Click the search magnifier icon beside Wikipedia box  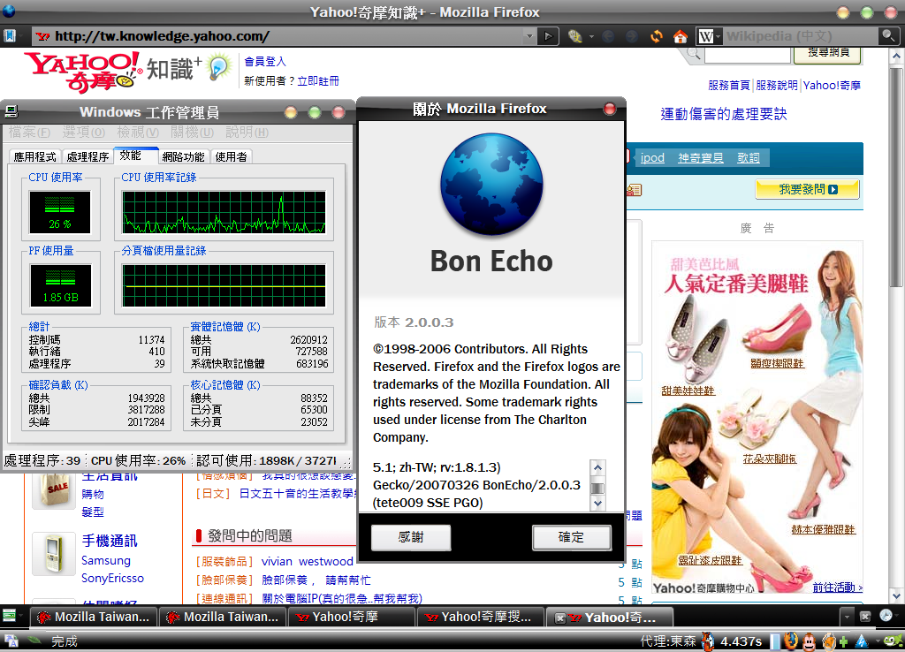887,36
